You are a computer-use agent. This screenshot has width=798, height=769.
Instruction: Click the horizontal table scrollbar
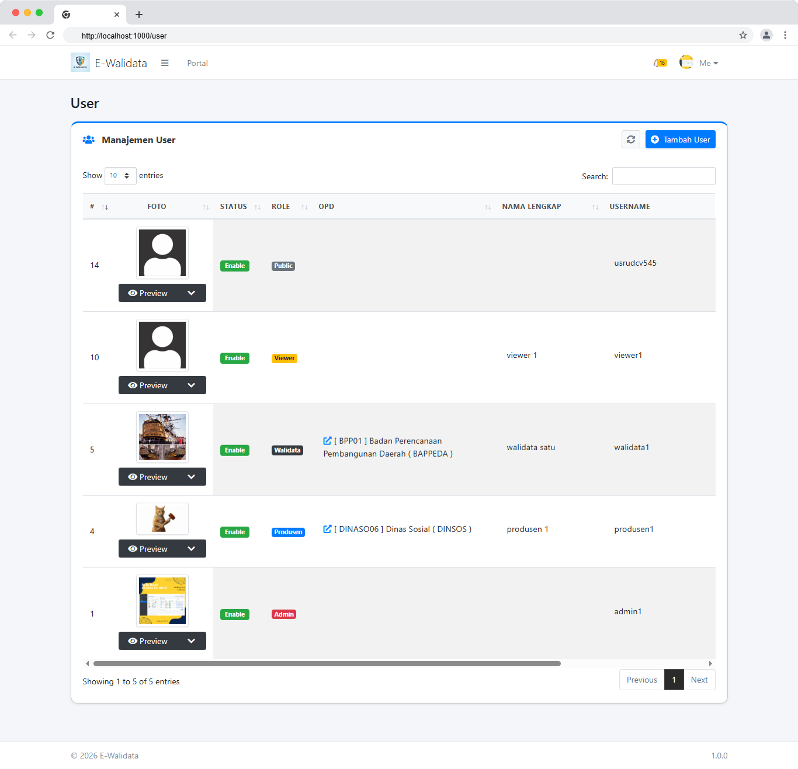pyautogui.click(x=327, y=663)
